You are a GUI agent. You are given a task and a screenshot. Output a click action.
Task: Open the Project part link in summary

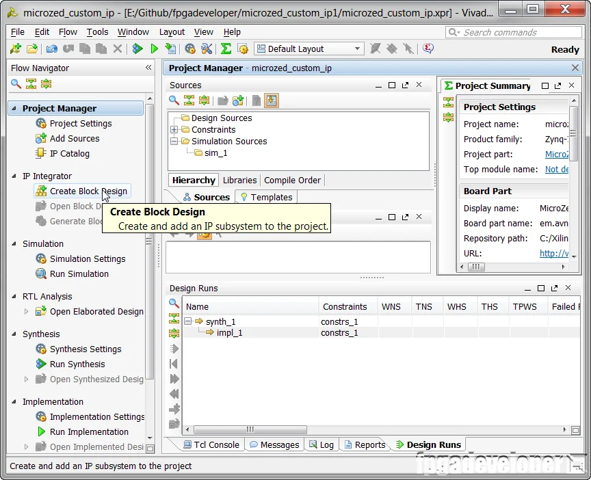pyautogui.click(x=557, y=155)
